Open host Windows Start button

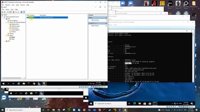2,110
